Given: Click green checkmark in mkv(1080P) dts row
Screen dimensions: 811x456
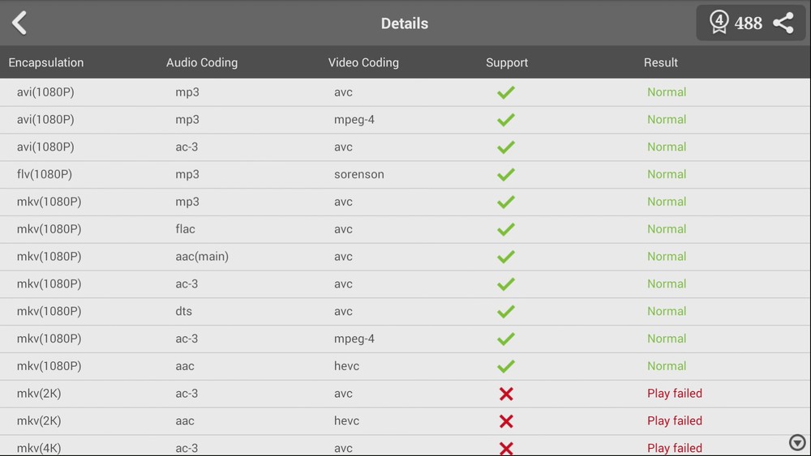Looking at the screenshot, I should (x=506, y=311).
